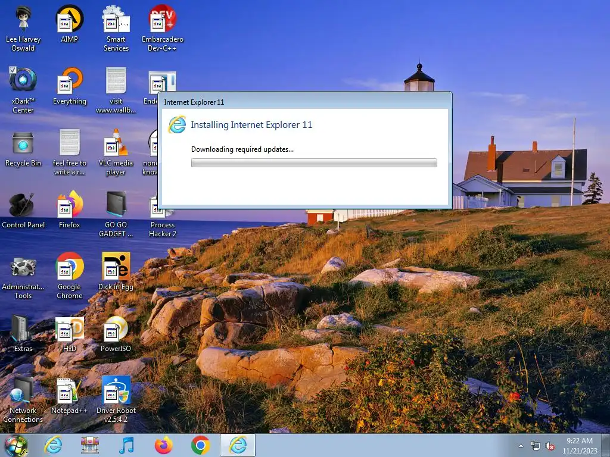
Task: Launch Internet Explorer pinned on the taskbar
Action: click(x=53, y=445)
